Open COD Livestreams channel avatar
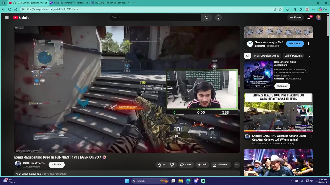330x185 pixels. click(x=18, y=164)
